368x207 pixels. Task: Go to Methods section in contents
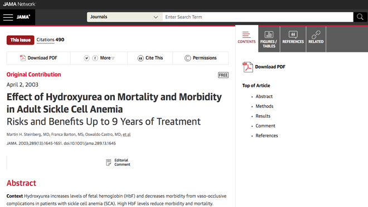pyautogui.click(x=264, y=106)
